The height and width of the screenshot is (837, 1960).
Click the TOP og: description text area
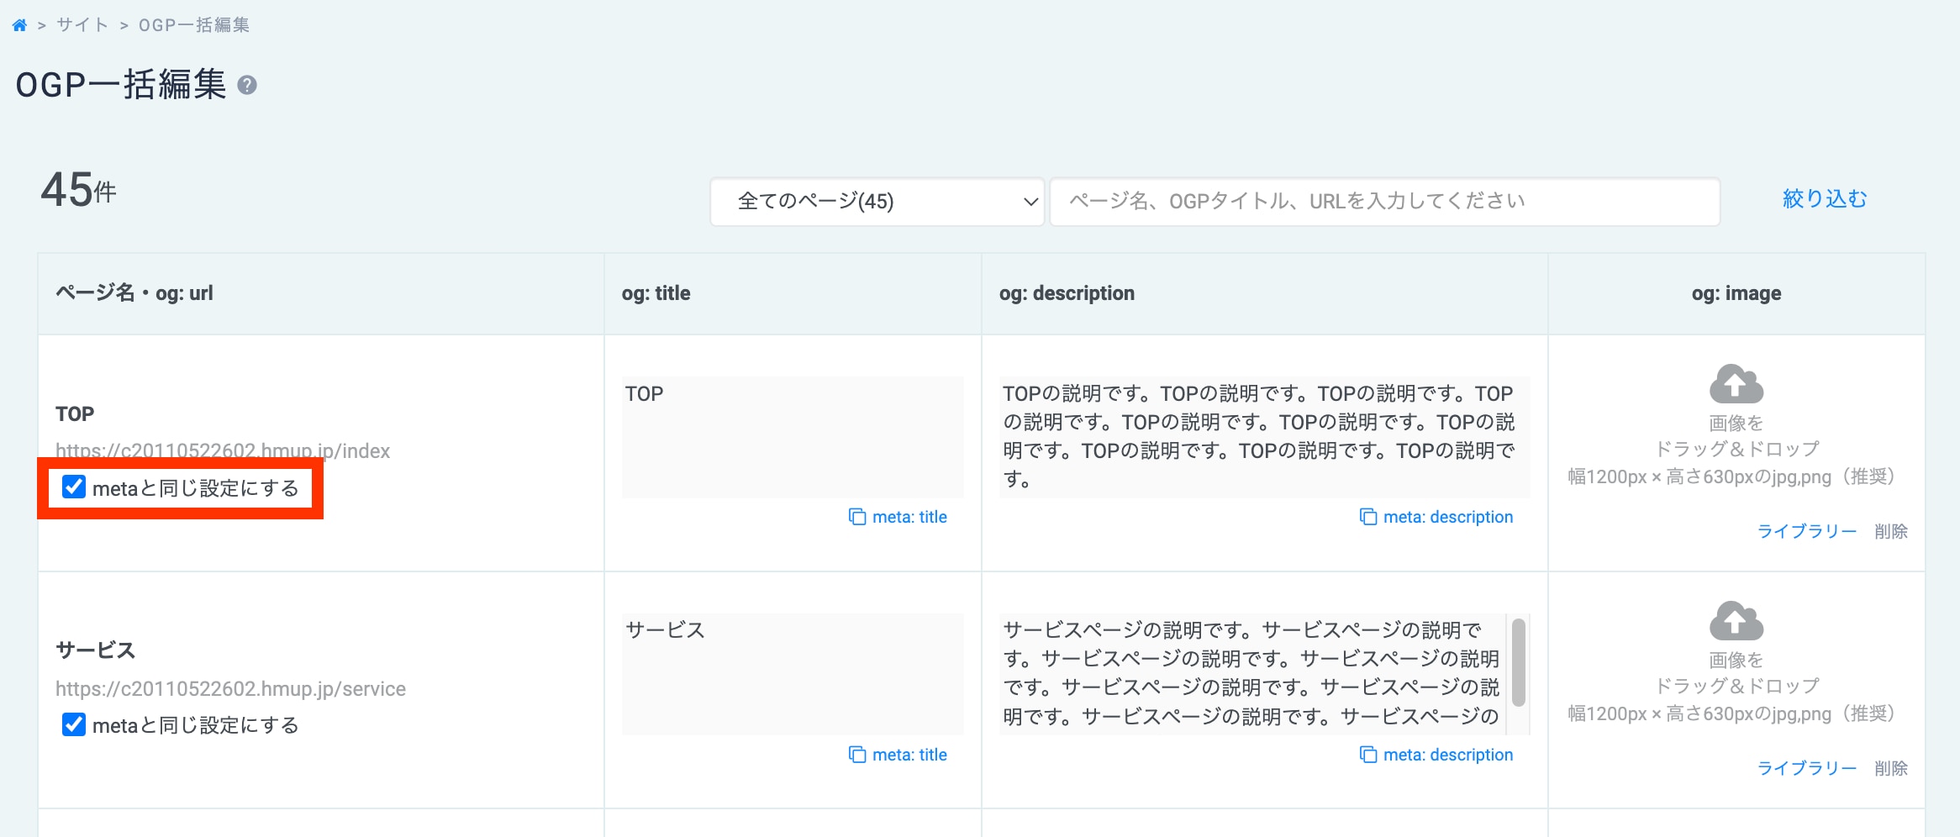1264,437
